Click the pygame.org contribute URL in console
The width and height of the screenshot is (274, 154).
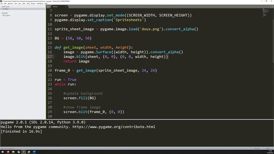(x=114, y=127)
